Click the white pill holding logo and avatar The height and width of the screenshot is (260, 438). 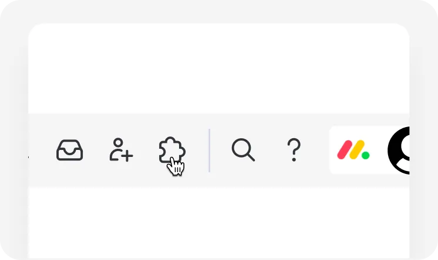(369, 150)
